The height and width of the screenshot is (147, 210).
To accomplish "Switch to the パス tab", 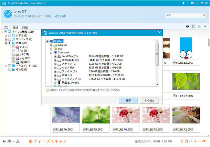I will [x=6, y=27].
